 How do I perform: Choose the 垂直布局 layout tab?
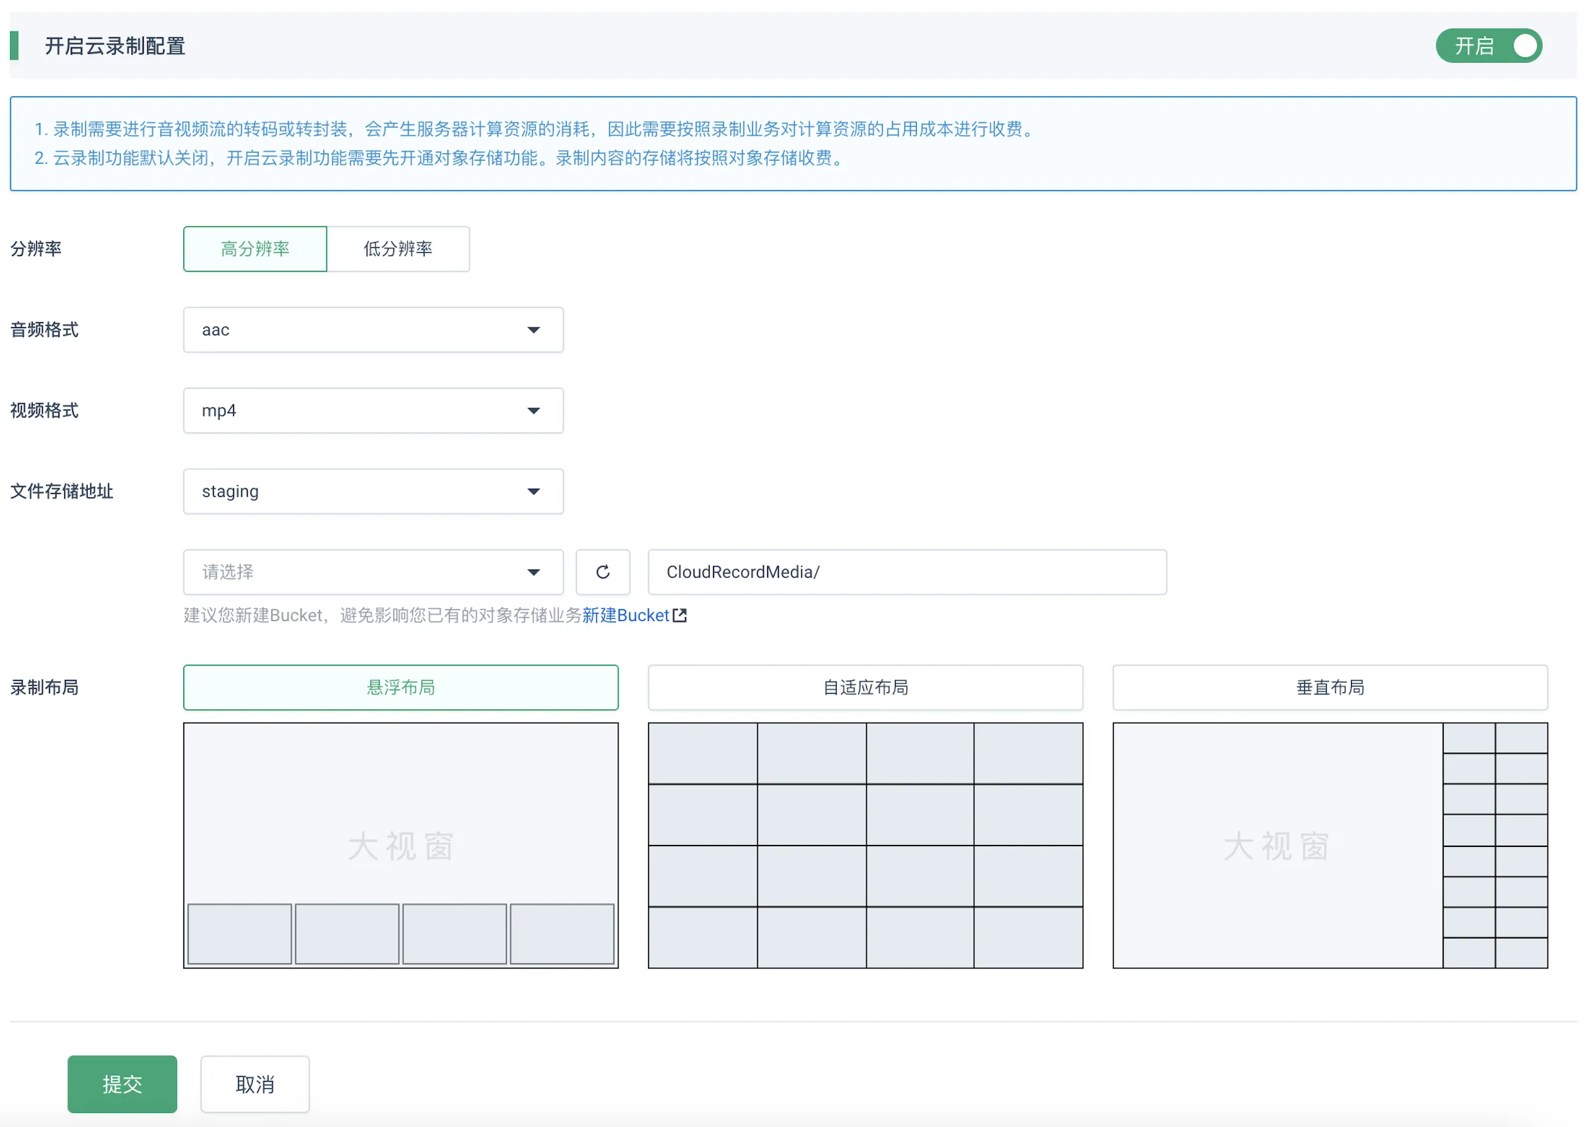point(1330,687)
